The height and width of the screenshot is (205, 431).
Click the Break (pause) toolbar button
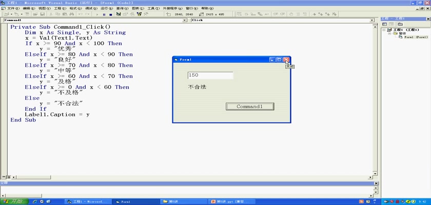[x=104, y=14]
